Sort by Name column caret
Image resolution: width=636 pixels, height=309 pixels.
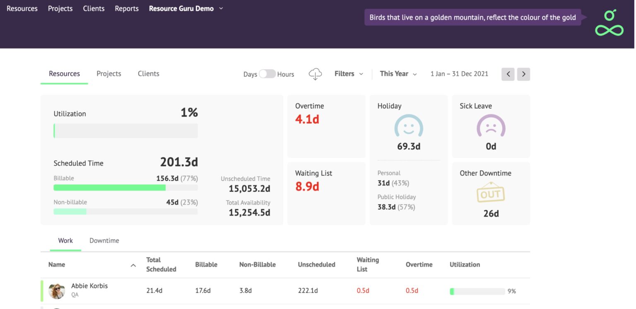133,265
